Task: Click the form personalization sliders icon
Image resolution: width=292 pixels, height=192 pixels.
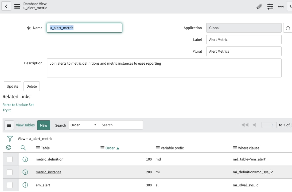Action: pyautogui.click(x=270, y=6)
